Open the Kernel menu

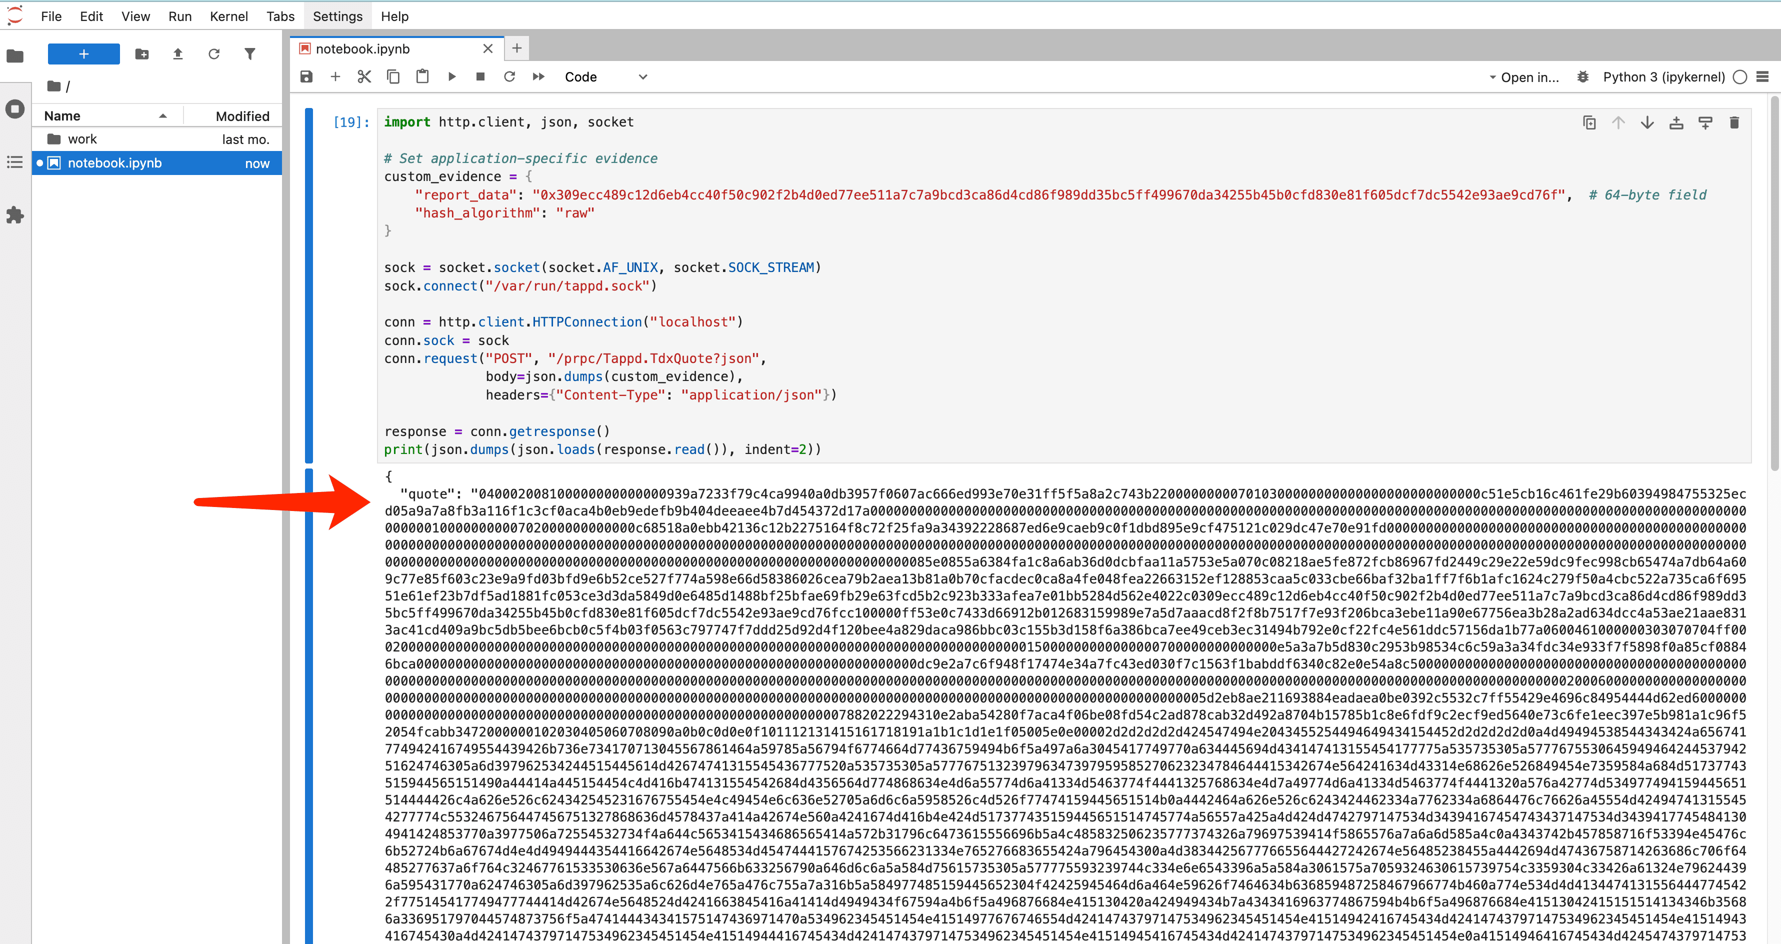(x=229, y=16)
